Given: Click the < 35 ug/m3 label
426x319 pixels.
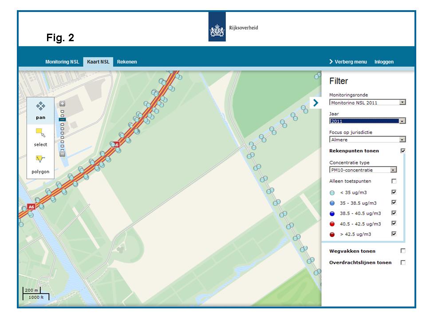Looking at the screenshot, I should [x=353, y=193].
